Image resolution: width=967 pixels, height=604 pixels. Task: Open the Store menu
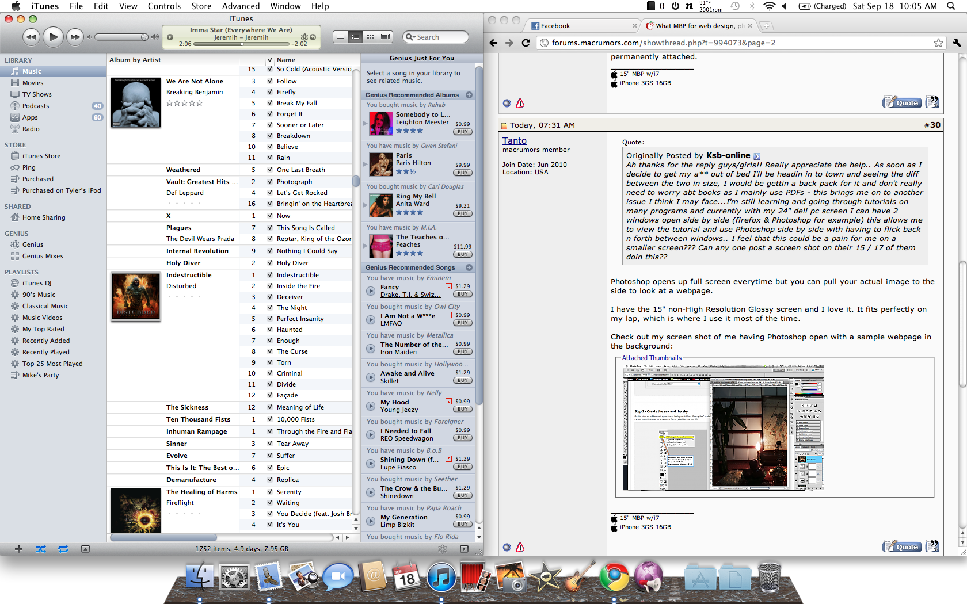201,6
